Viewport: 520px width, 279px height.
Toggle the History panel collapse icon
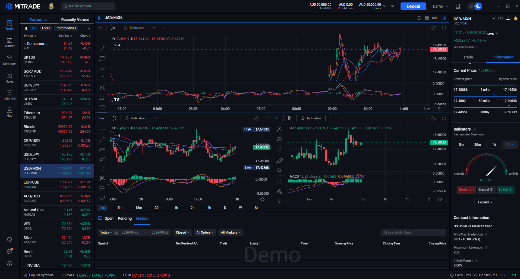[x=100, y=218]
